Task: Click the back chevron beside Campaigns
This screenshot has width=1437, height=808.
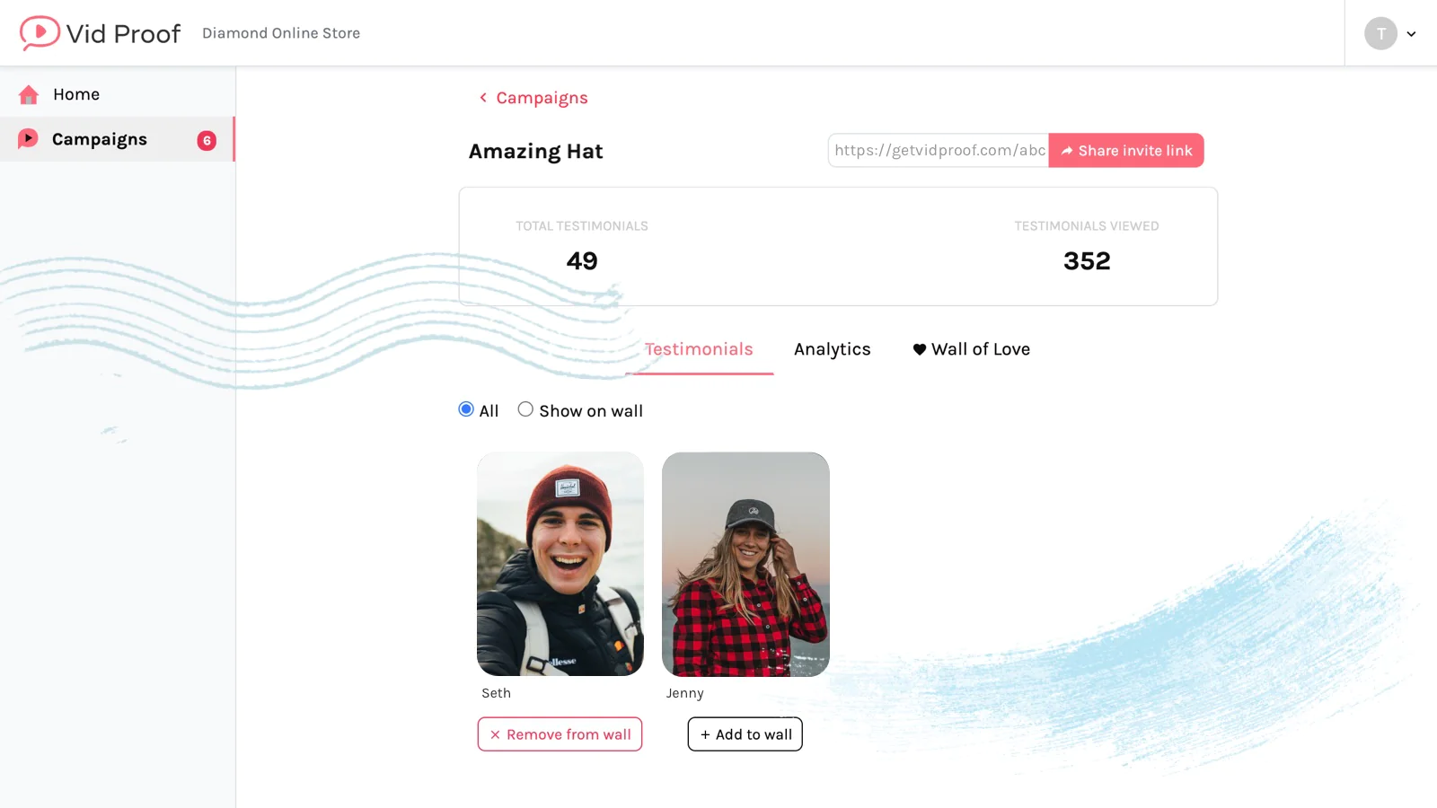Action: 483,97
